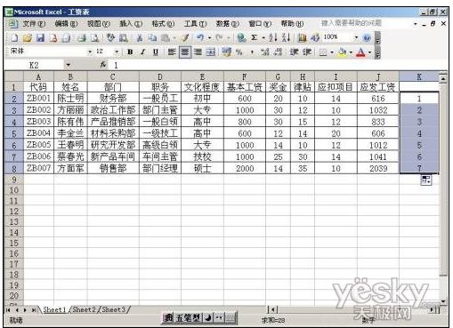Viewport: 453px width, 328px height.
Task: Expand the Name Box dropdown arrow
Action: coord(69,65)
